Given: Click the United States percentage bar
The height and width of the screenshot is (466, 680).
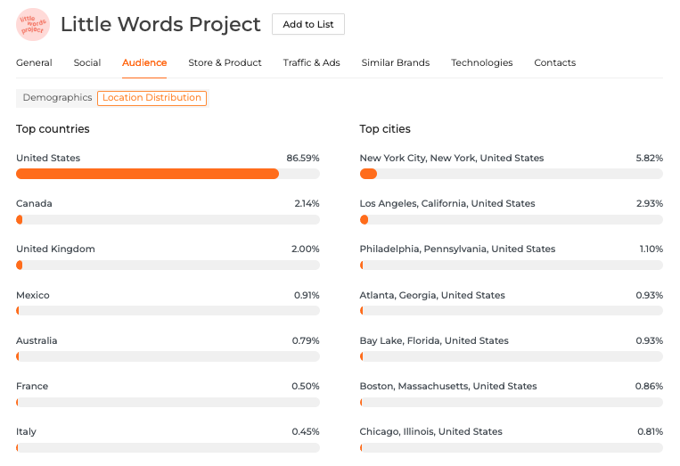Looking at the screenshot, I should point(168,174).
